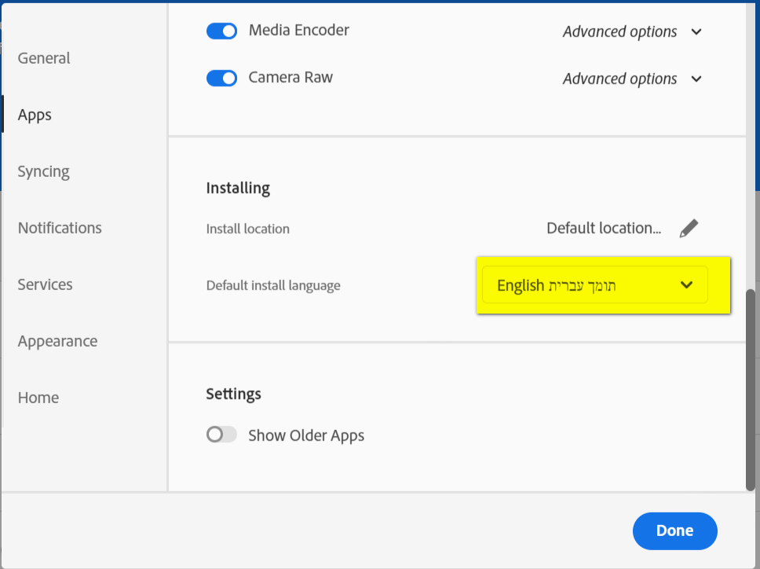Viewport: 760px width, 569px height.
Task: Click the Default location path text
Action: tap(604, 229)
